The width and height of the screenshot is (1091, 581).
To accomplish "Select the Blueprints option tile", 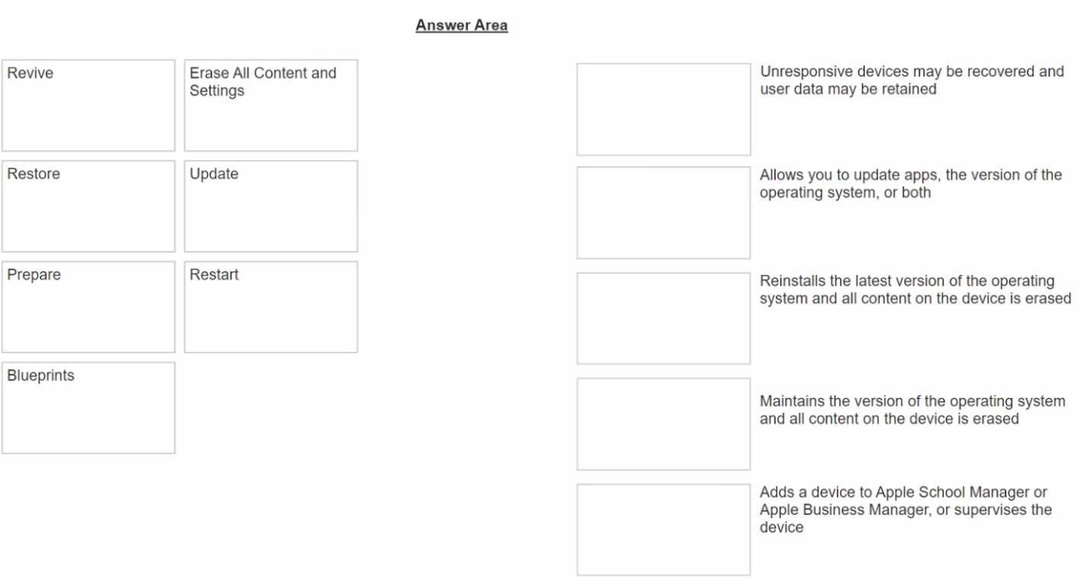I will [x=89, y=408].
